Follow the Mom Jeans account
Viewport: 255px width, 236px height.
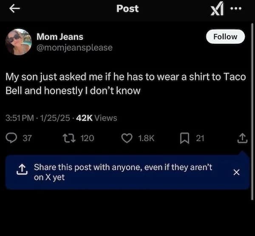(x=225, y=37)
